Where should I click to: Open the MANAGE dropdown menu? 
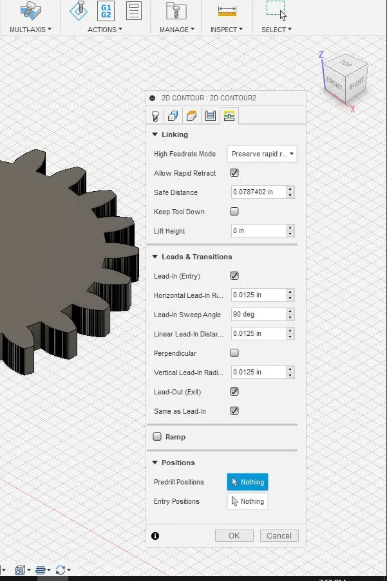(177, 30)
